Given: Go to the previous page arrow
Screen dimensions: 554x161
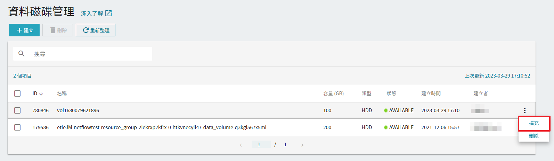Looking at the screenshot, I should click(x=241, y=145).
